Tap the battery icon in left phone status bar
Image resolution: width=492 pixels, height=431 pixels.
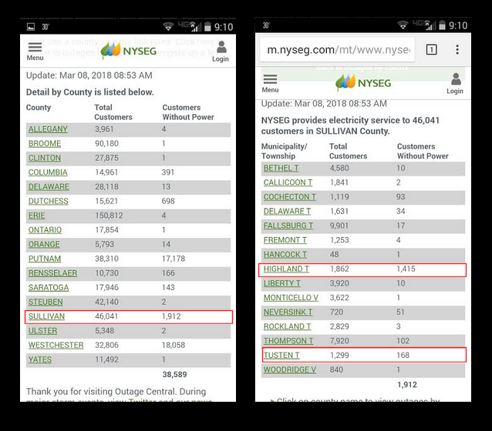(x=207, y=27)
